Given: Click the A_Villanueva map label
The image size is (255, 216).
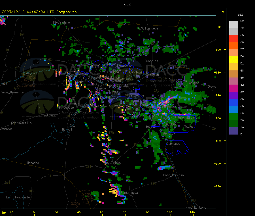Looking at the screenshot, I should 148,28.
